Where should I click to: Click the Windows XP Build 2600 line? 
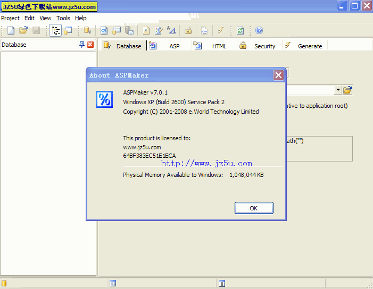tap(173, 102)
